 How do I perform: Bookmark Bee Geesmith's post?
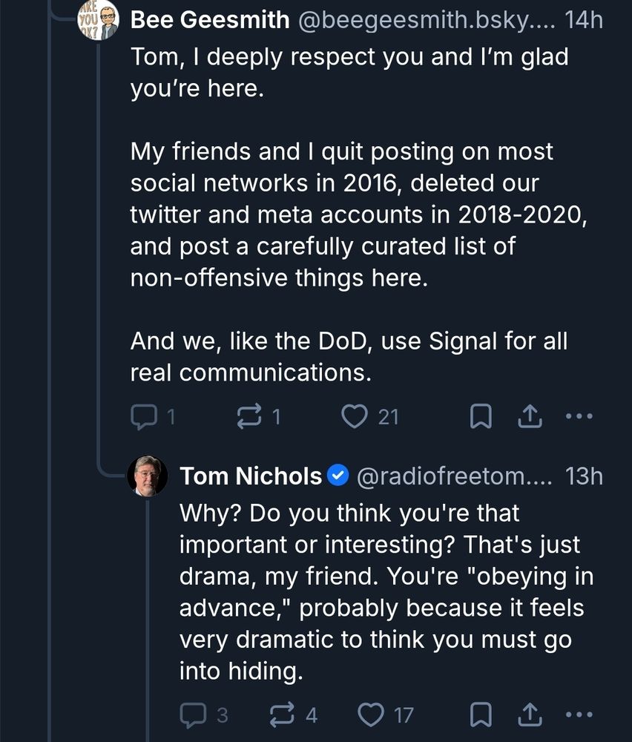(x=481, y=418)
